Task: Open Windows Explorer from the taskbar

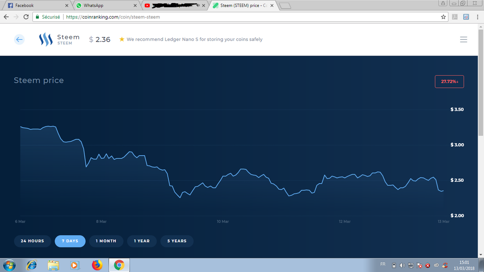Action: click(x=53, y=265)
